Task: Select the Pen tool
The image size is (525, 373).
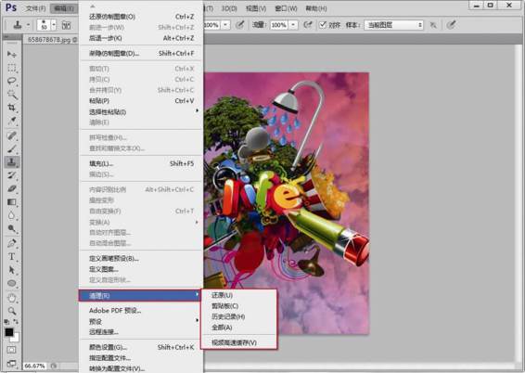Action: coord(12,243)
